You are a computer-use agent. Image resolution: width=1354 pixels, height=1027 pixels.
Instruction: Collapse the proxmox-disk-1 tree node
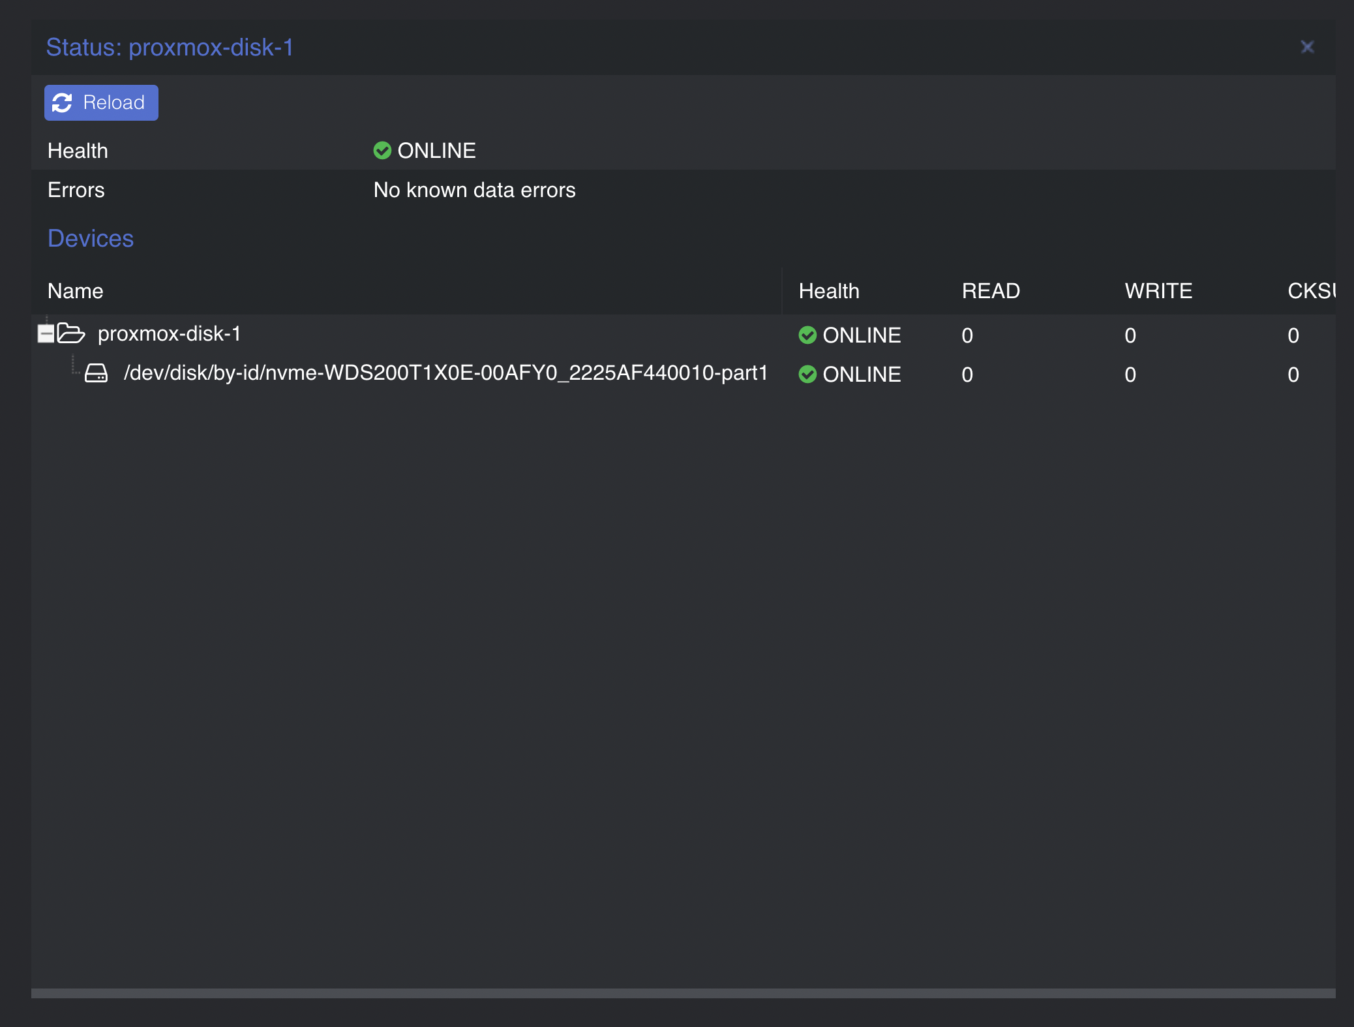click(x=46, y=333)
